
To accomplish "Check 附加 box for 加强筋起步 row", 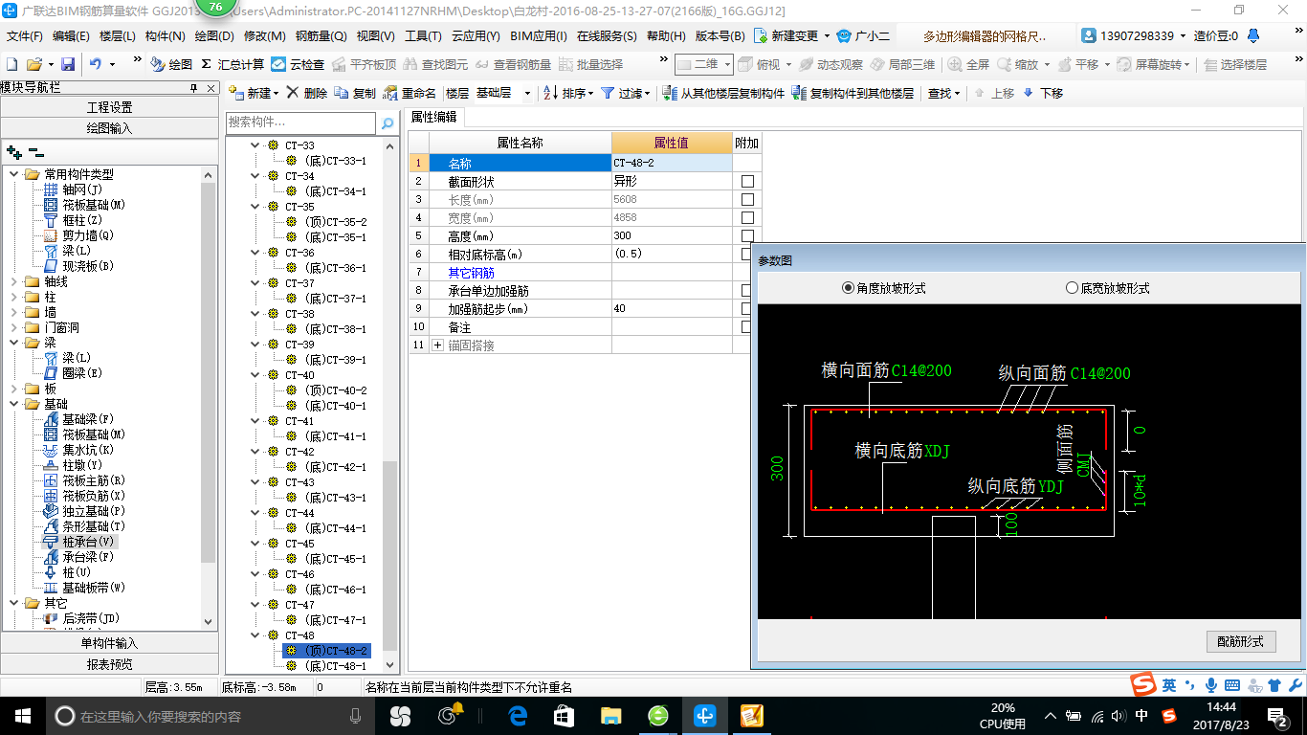I will [747, 308].
